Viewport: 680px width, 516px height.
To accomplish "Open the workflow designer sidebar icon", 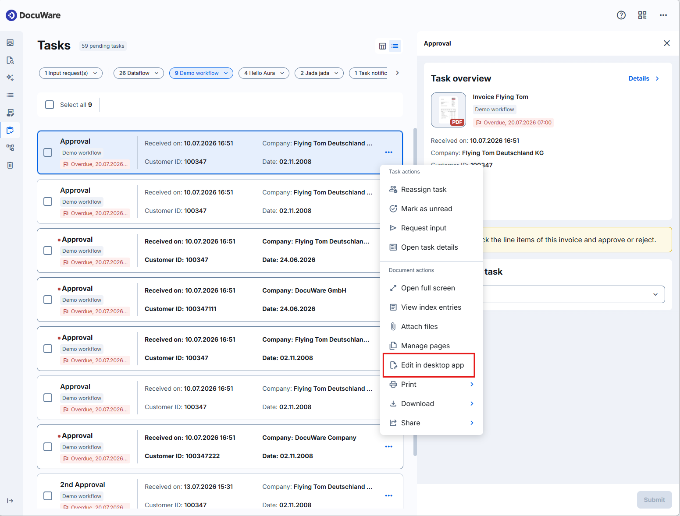I will click(10, 148).
